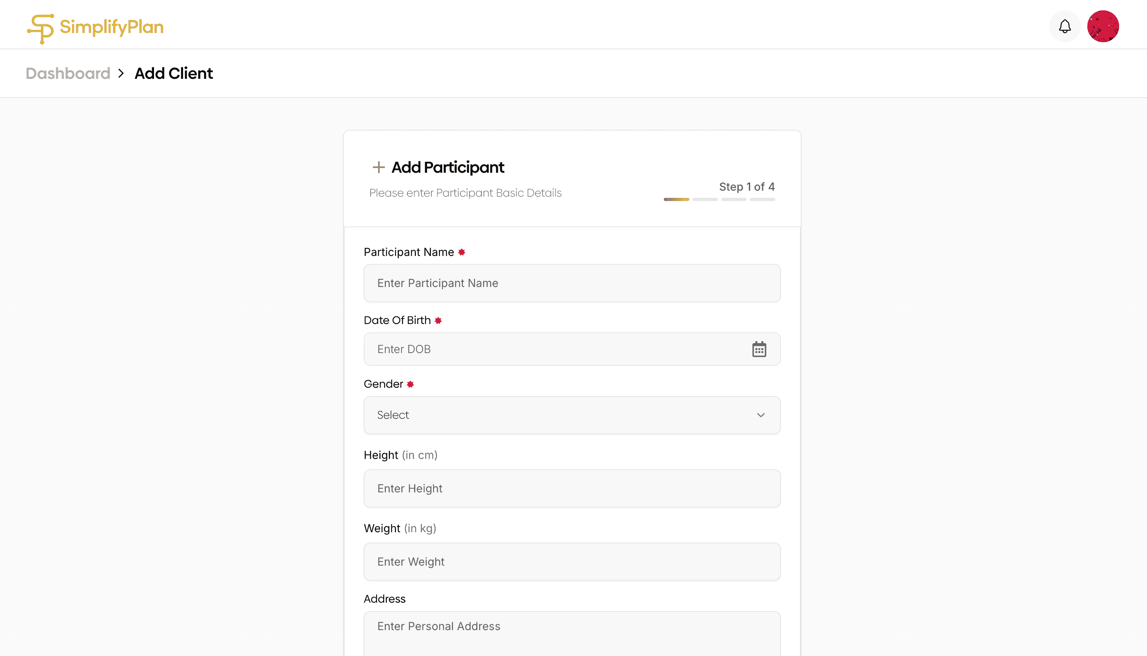Viewport: 1147px width, 656px height.
Task: Click the SimplifyPlan logo icon
Action: [40, 27]
